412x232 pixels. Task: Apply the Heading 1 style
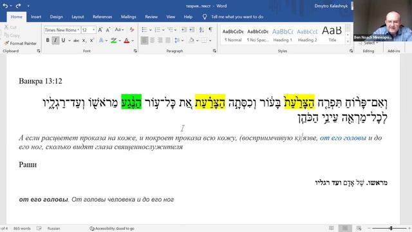click(x=283, y=35)
